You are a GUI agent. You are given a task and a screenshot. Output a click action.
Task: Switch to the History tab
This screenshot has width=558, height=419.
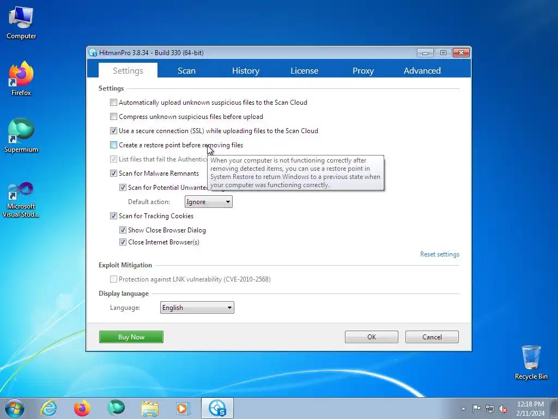click(246, 70)
